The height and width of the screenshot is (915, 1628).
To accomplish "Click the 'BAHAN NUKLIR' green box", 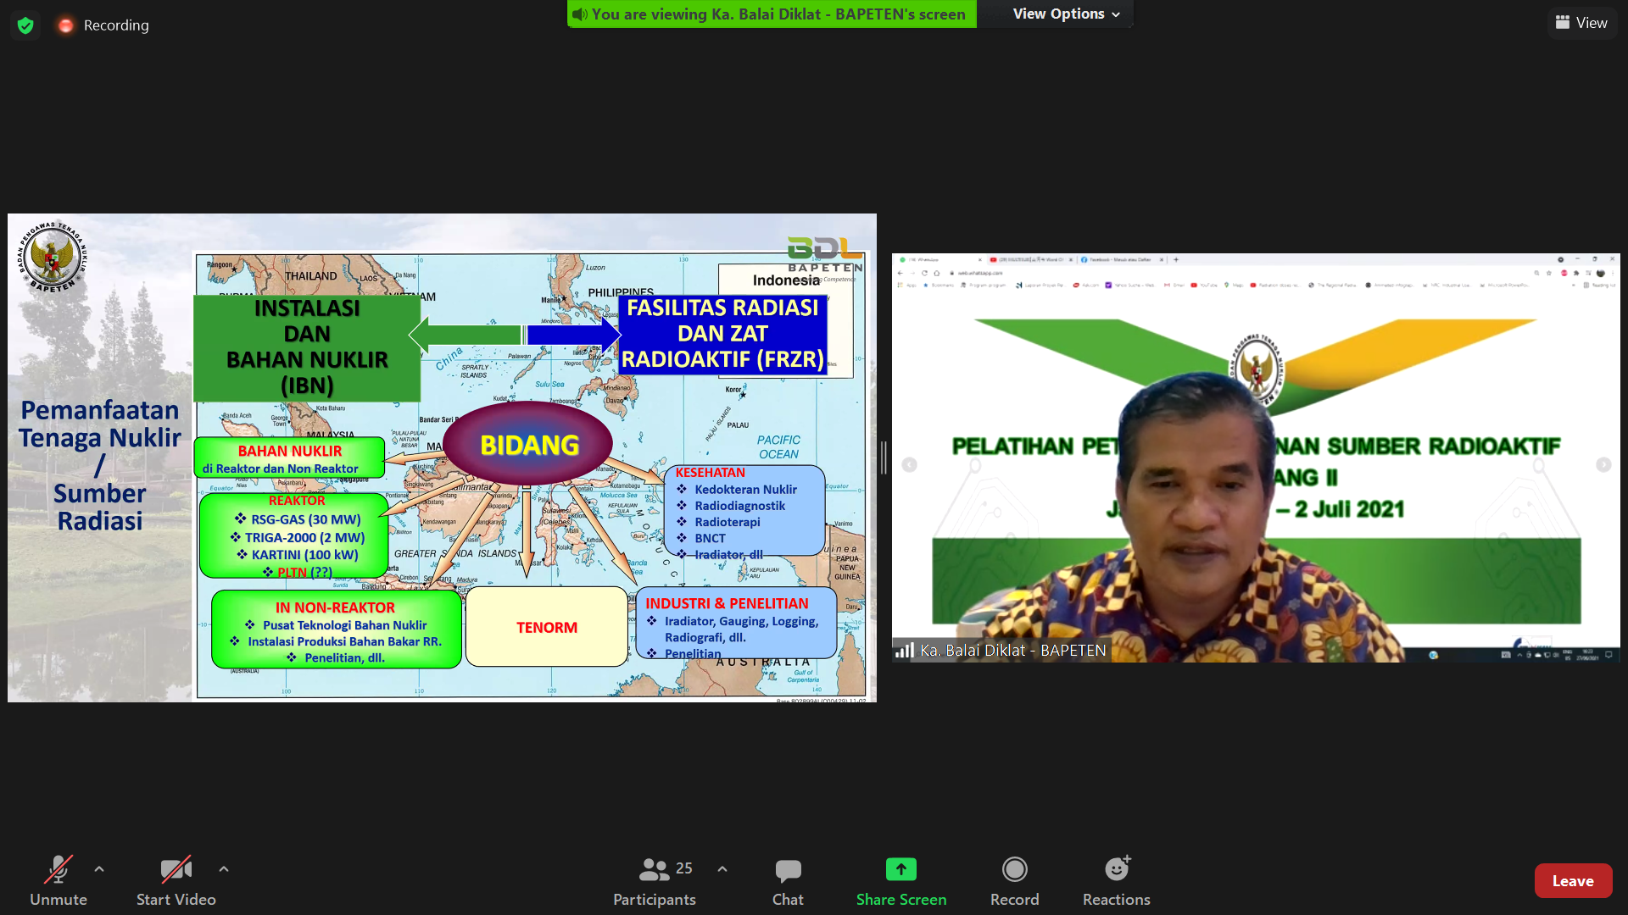I will click(x=290, y=458).
